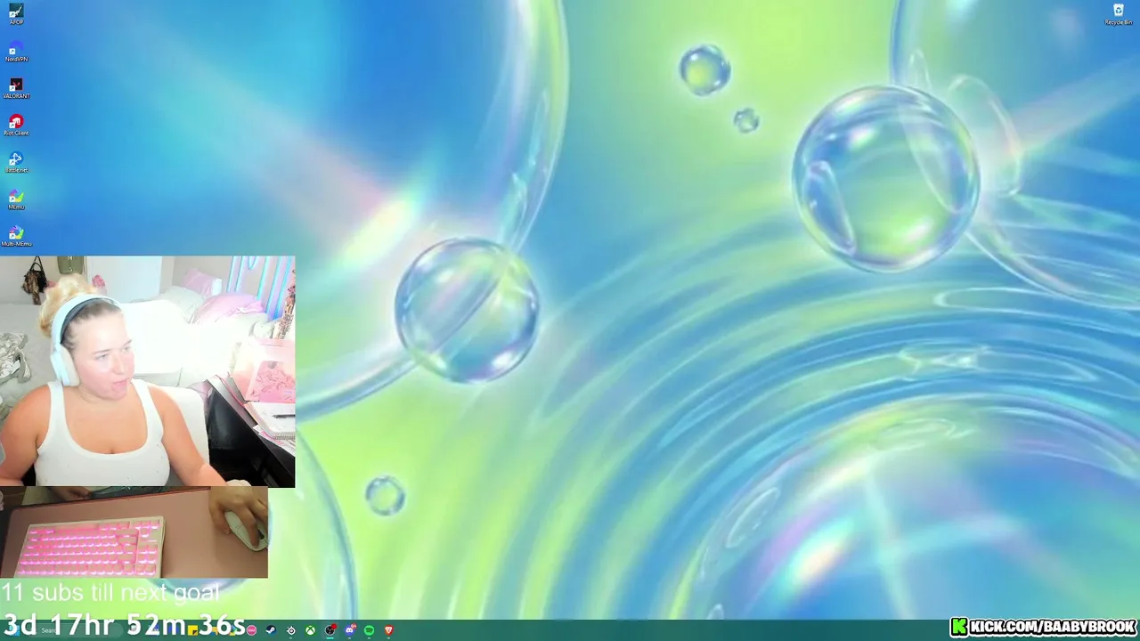Switch to OBS Studio in the taskbar
Screen dimensions: 1140x641
coord(330,630)
